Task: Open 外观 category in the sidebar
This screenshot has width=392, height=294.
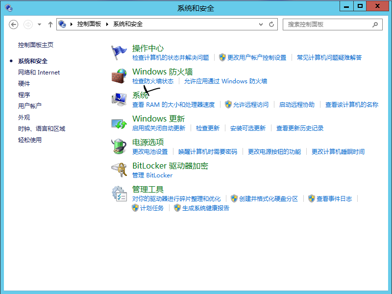Action: 24,117
